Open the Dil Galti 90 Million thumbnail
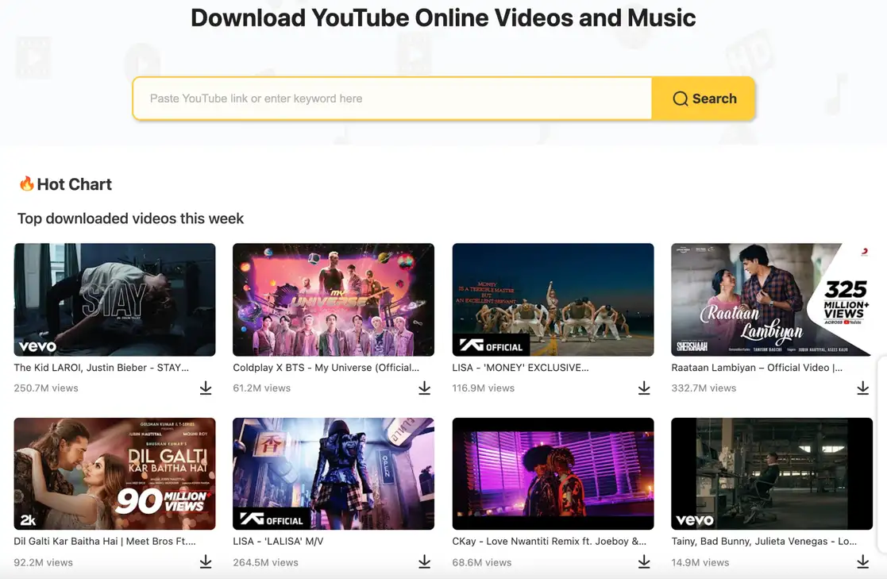The image size is (887, 579). click(x=115, y=473)
